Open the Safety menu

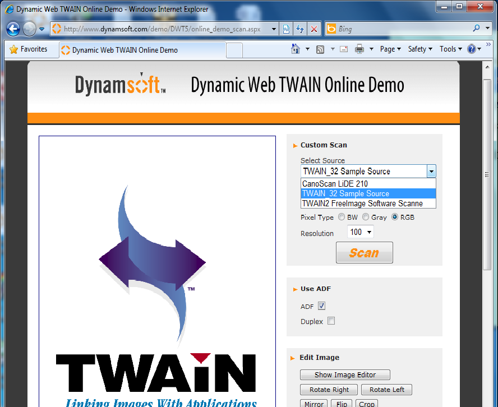click(420, 49)
